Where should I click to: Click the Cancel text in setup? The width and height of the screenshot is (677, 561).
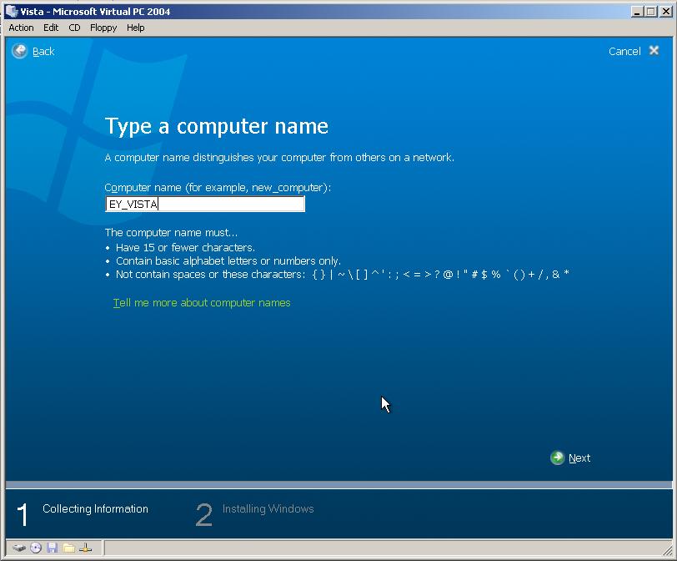[x=624, y=52]
